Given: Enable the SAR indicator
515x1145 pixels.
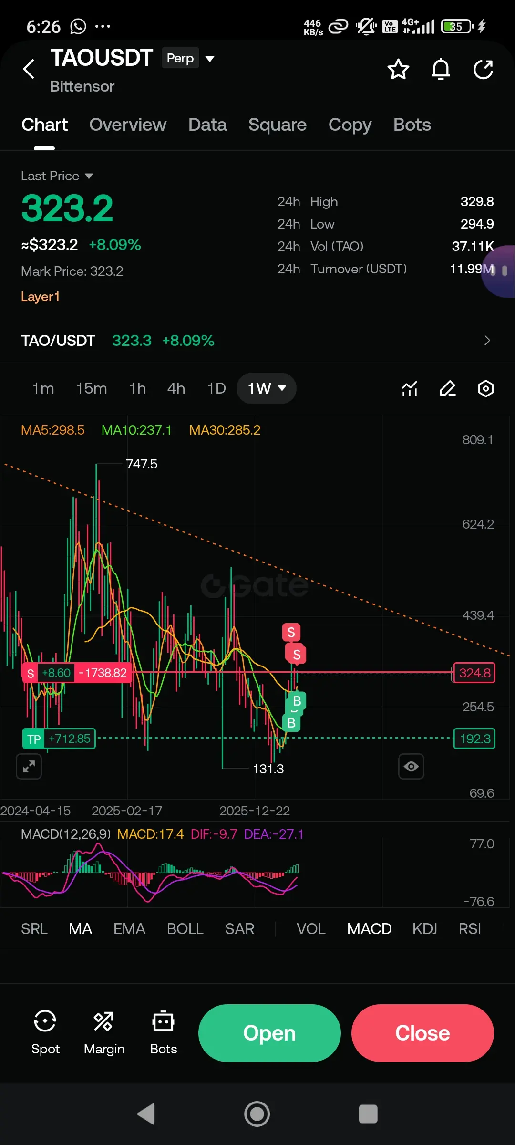Looking at the screenshot, I should [239, 929].
